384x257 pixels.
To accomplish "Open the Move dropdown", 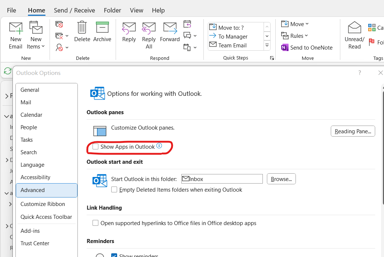I will click(295, 24).
